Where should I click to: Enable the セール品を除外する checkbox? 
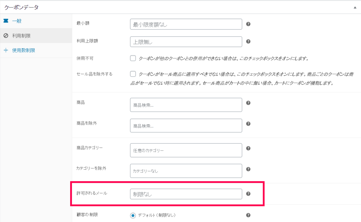[133, 74]
